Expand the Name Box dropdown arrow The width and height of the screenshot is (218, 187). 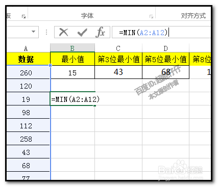pos(34,32)
